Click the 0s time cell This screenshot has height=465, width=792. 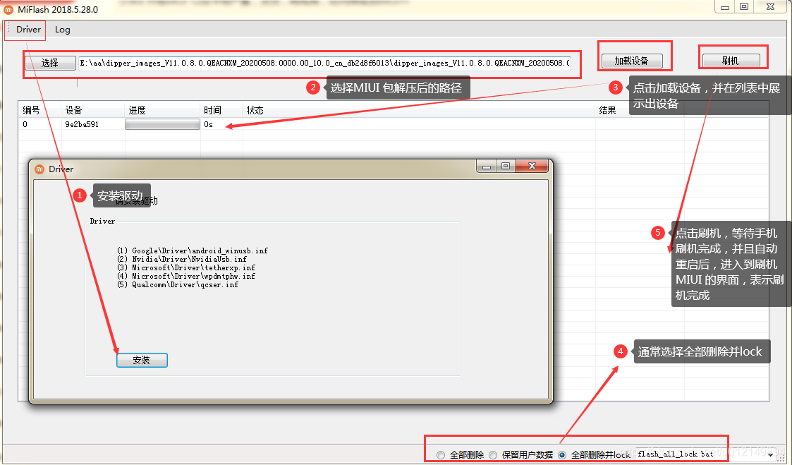209,124
